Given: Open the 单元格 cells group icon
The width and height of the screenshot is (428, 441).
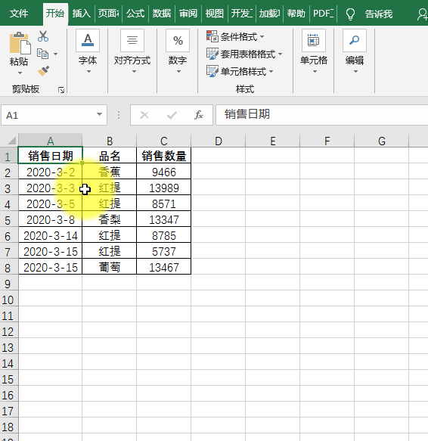Looking at the screenshot, I should pos(314,40).
